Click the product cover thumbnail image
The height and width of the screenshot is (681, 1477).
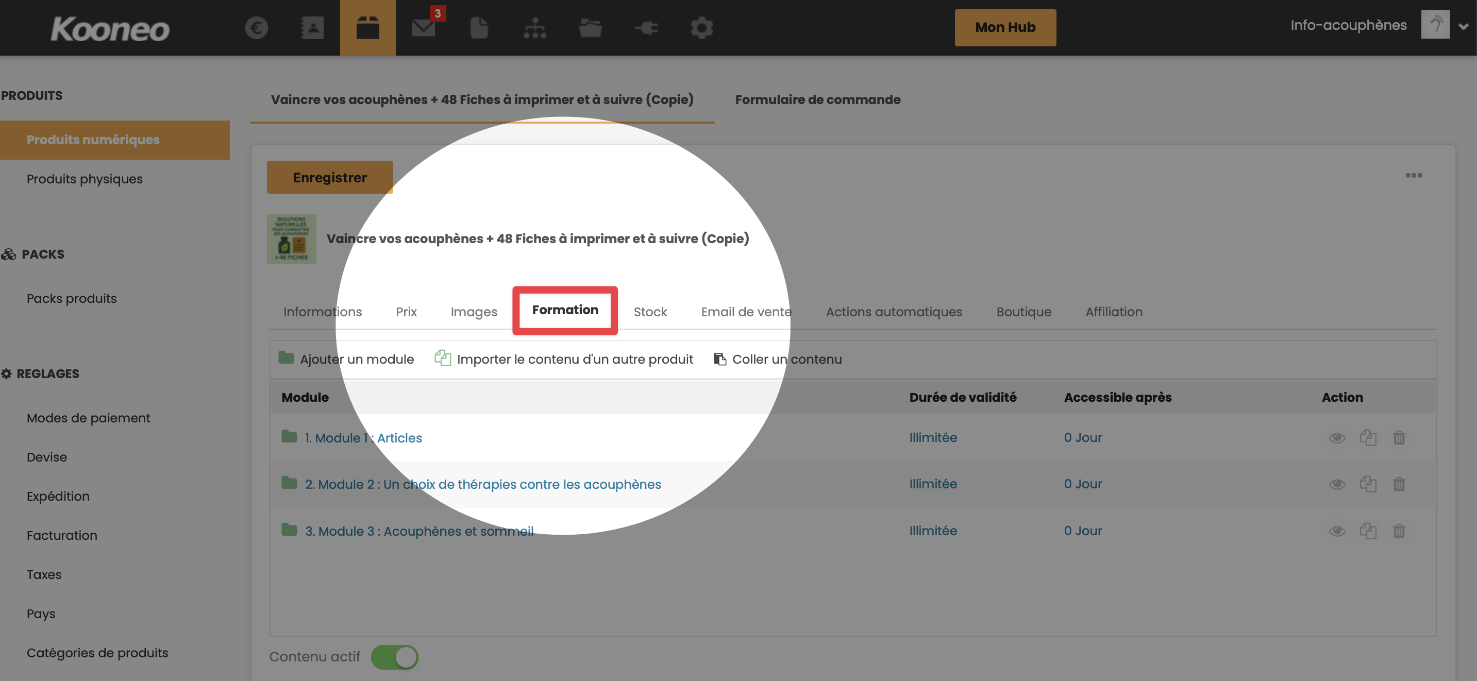(x=291, y=239)
